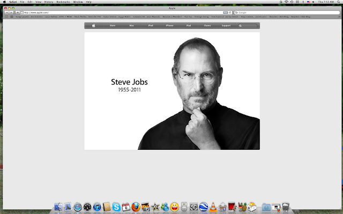Open the Apple menu
Viewport: 343px width, 214px height.
point(4,2)
